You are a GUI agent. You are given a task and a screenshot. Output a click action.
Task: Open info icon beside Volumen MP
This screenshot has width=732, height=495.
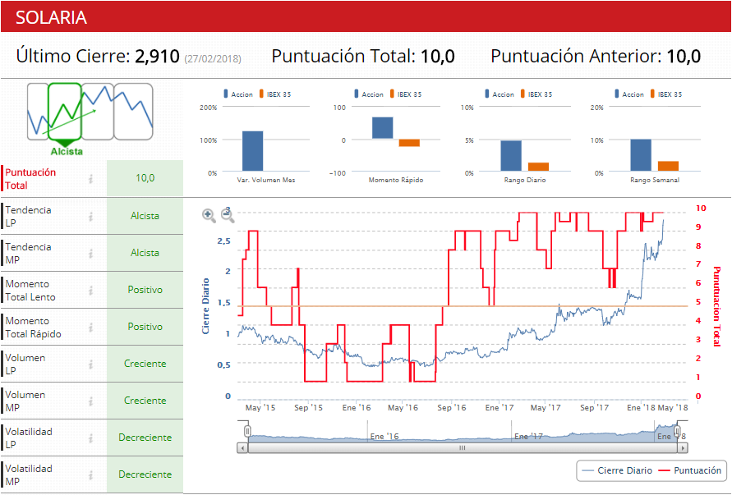click(x=91, y=401)
